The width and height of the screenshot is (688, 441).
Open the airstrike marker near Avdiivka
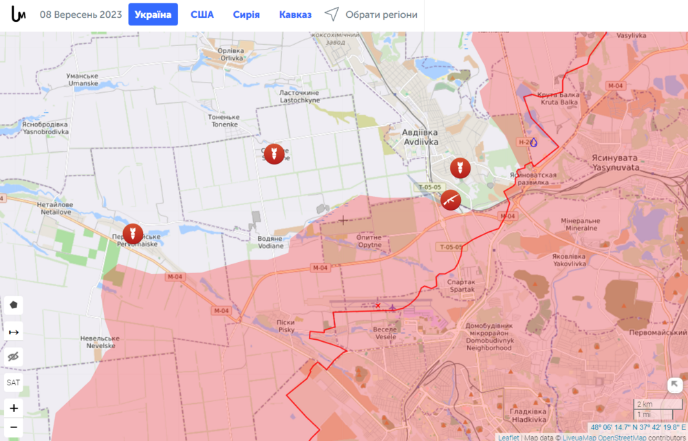coord(459,167)
